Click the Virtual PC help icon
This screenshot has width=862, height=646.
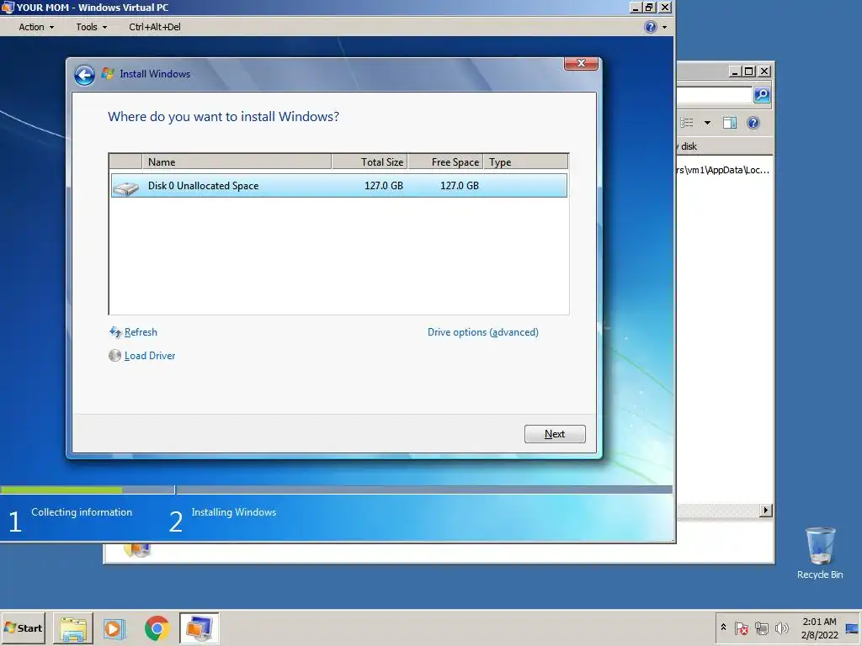pos(651,27)
